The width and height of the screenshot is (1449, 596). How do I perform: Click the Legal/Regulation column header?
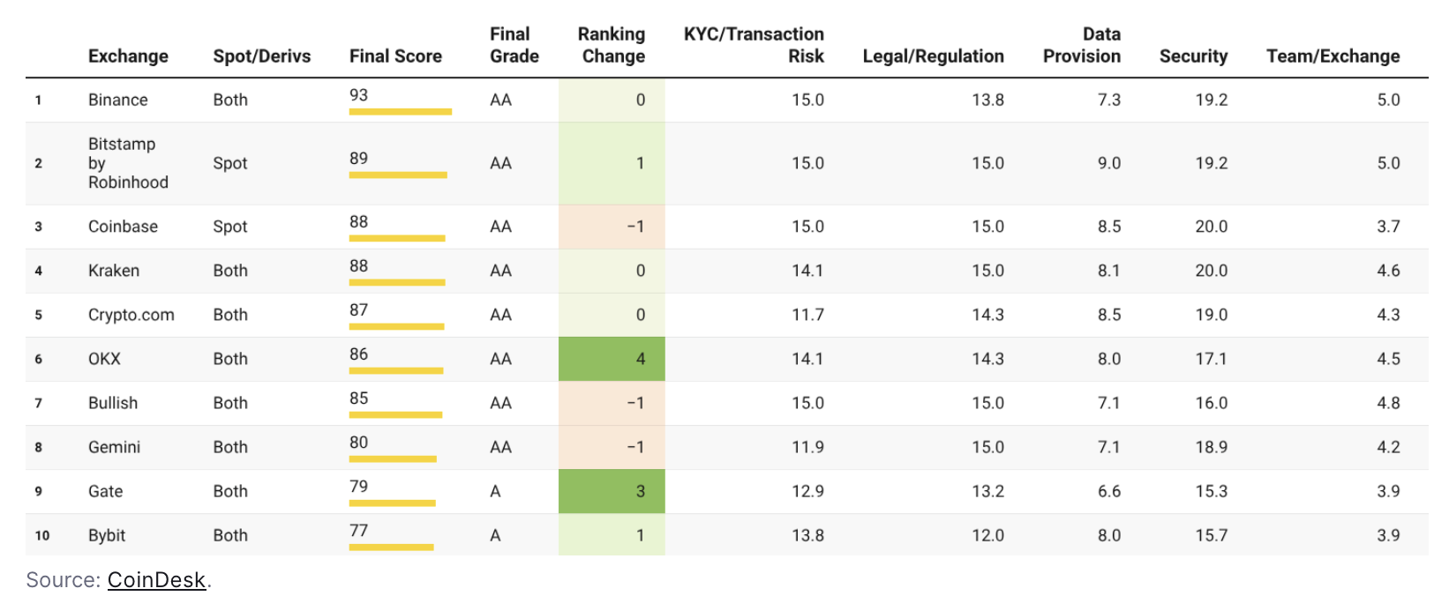(933, 56)
